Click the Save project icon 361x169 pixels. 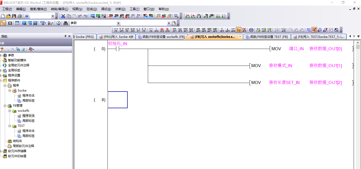(14, 16)
